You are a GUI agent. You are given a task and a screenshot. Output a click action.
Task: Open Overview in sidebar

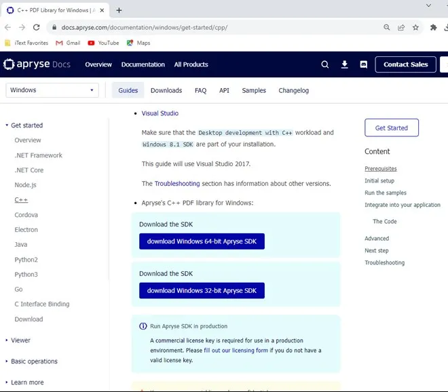28,140
